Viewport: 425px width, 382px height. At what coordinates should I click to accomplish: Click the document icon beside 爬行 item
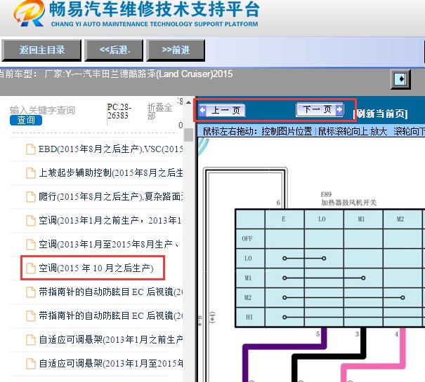click(31, 197)
